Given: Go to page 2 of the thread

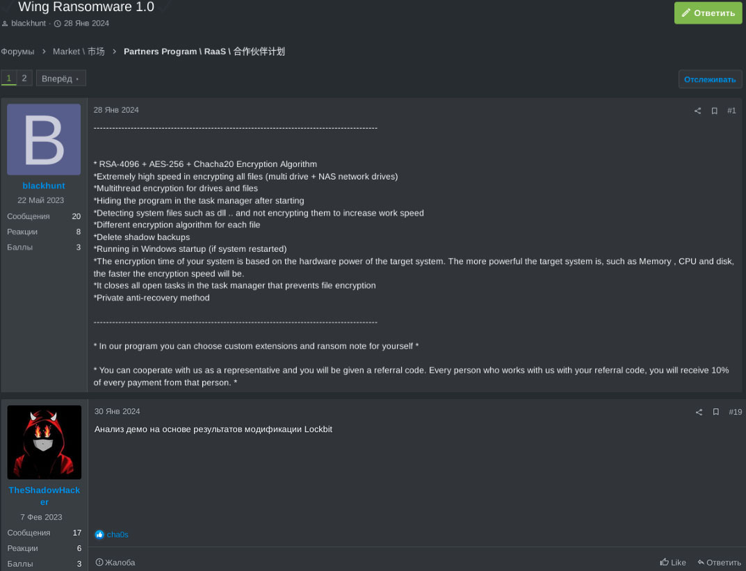Looking at the screenshot, I should 24,78.
